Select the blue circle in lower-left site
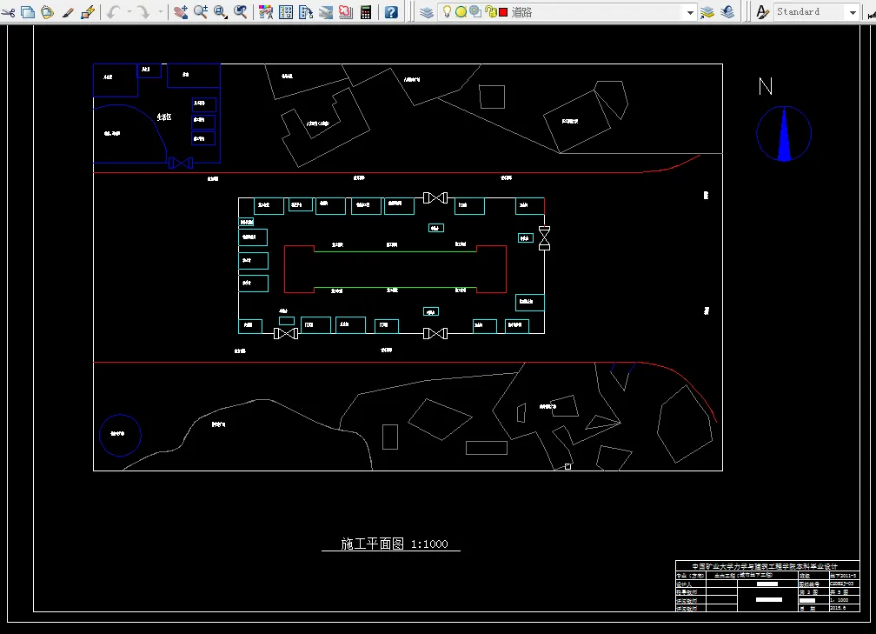The height and width of the screenshot is (634, 876). (120, 435)
